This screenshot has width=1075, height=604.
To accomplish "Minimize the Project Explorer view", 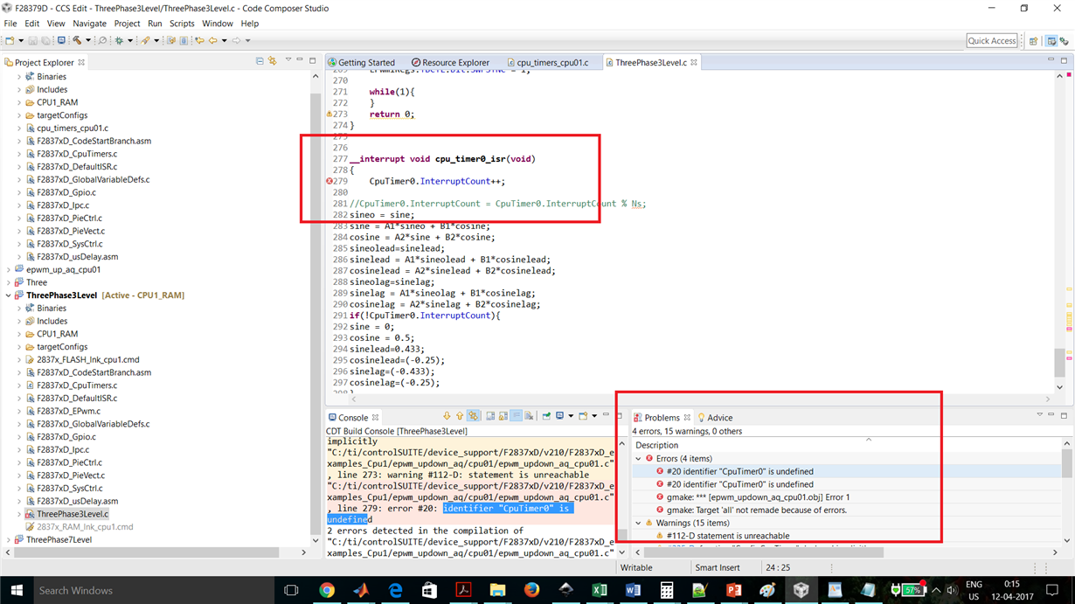I will [x=300, y=60].
